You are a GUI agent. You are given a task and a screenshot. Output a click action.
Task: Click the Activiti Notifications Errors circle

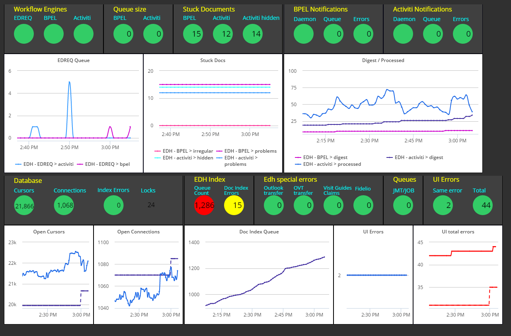pyautogui.click(x=463, y=34)
